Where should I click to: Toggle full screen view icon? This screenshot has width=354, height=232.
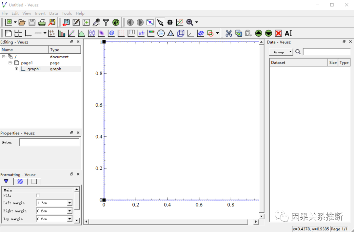click(x=150, y=22)
